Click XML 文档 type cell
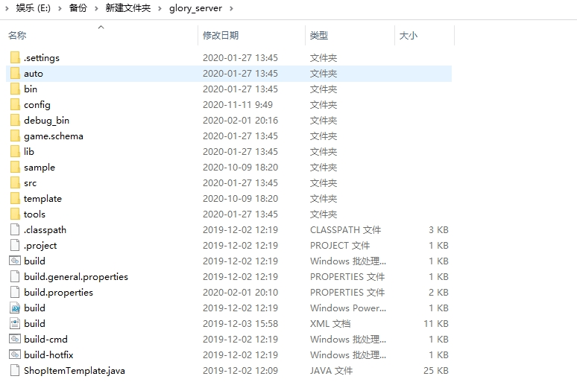 330,324
